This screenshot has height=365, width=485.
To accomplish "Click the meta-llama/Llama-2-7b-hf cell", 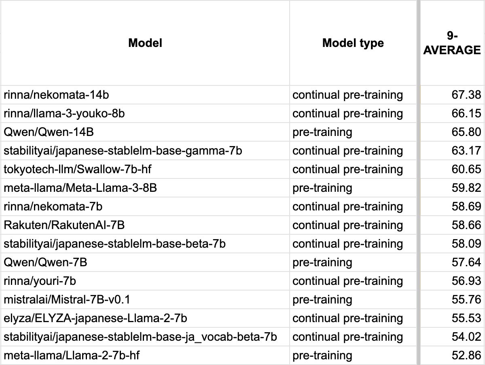I will tap(72, 356).
